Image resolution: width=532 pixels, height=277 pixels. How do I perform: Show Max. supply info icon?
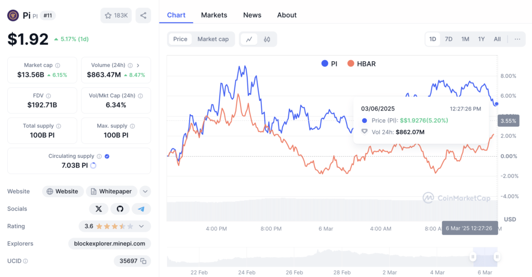pos(132,126)
